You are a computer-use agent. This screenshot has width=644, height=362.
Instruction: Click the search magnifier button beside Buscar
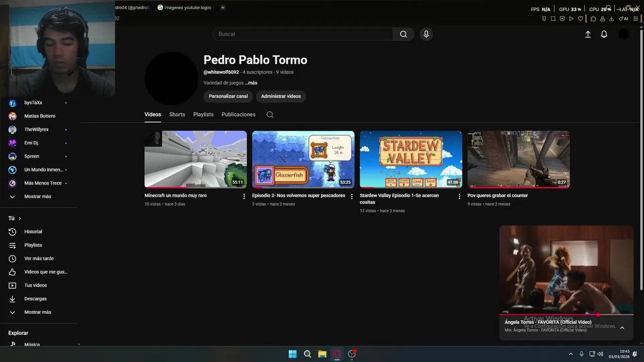pos(404,34)
